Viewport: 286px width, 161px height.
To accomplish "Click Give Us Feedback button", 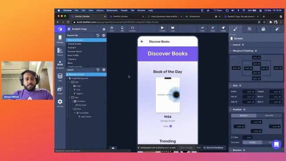I will 214,148.
